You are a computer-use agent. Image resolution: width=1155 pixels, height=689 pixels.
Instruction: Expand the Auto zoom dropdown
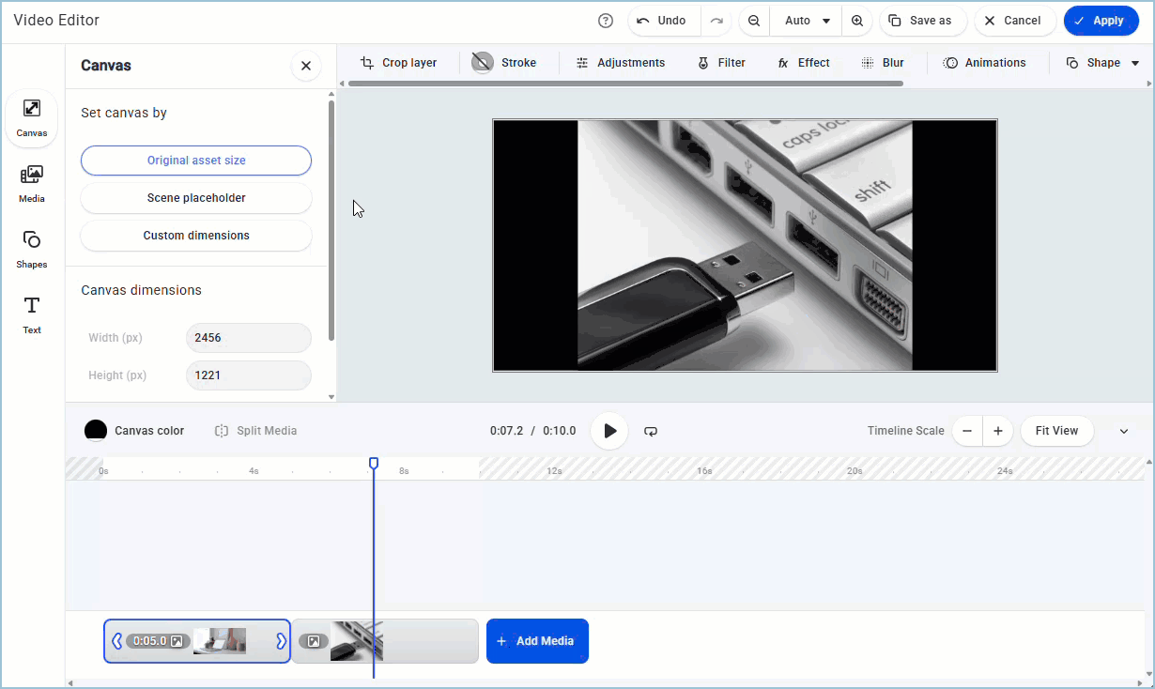point(809,21)
